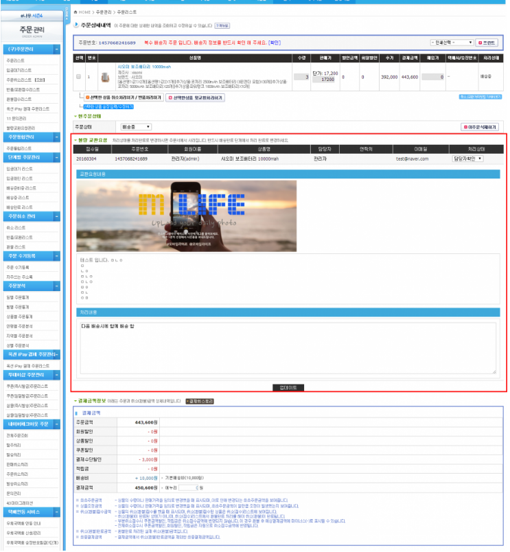Click the 이주문삭제하기 delete order button
Image resolution: width=510 pixels, height=552 pixels.
coord(480,127)
